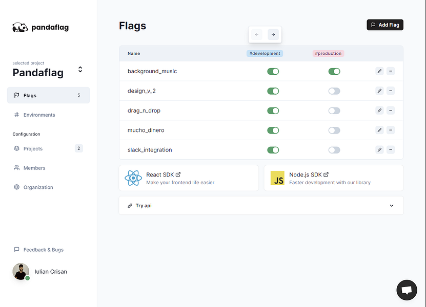Click the previous arrow in pagination
The image size is (426, 307).
(x=257, y=34)
